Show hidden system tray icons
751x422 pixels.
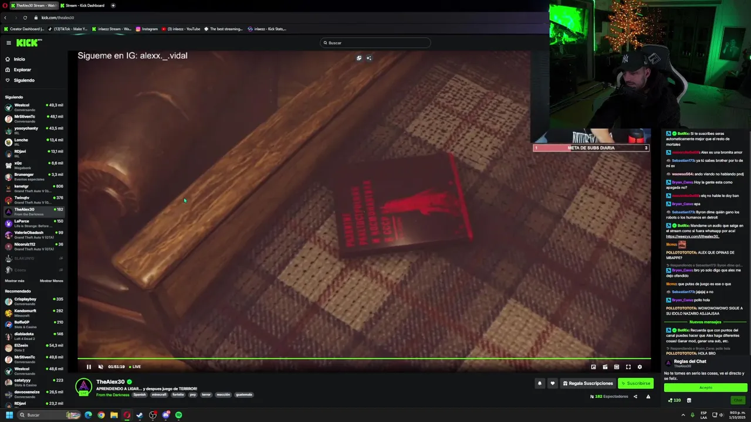[682, 415]
